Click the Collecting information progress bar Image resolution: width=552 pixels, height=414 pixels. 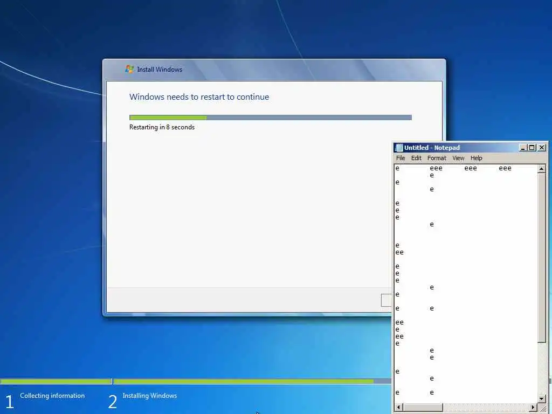tap(56, 381)
